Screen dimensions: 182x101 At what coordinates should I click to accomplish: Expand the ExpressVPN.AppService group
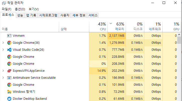pyautogui.click(x=3, y=71)
